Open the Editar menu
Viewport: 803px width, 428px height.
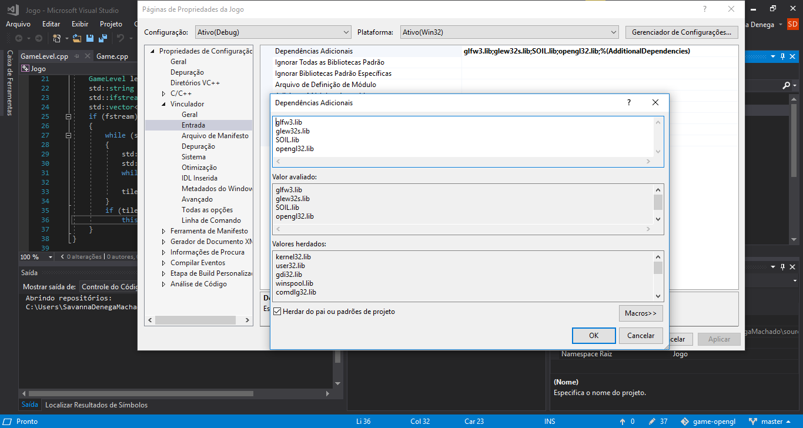coord(51,24)
